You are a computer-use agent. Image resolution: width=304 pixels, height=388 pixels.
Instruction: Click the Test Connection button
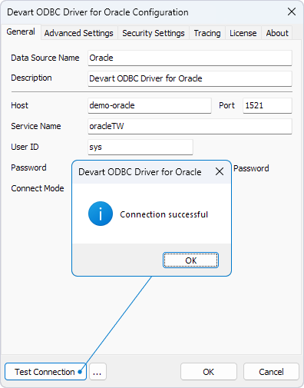pyautogui.click(x=45, y=372)
